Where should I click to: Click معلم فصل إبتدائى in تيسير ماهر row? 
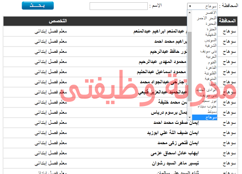tap(51, 163)
